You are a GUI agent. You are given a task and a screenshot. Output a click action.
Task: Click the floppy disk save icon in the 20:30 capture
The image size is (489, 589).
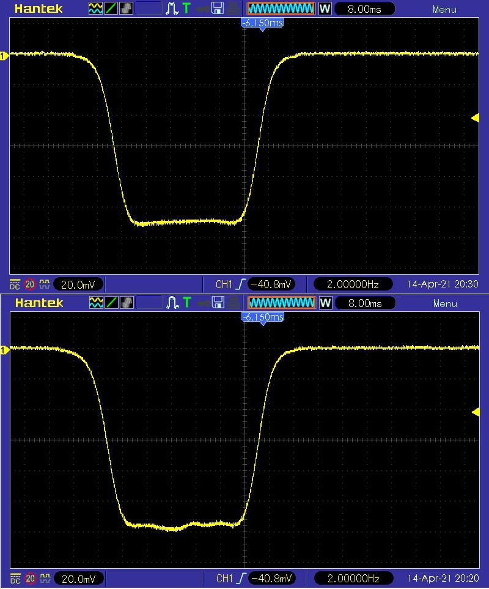(x=217, y=9)
